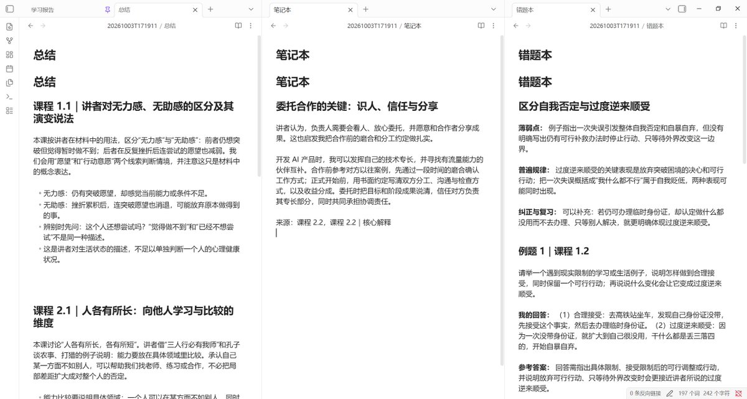
Task: Click the line 来源：课程 2.2 in 笔记本
Action: pyautogui.click(x=334, y=222)
